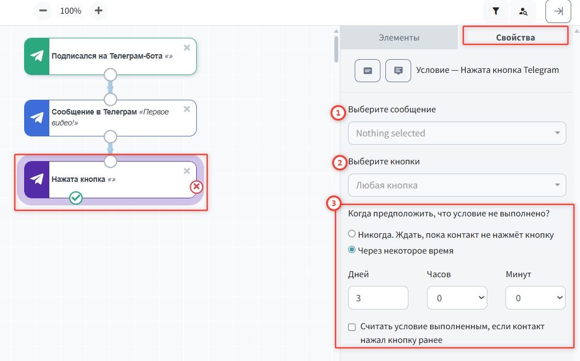This screenshot has height=361, width=580.
Task: Open the 'Часов' hours dropdown
Action: pos(457,298)
